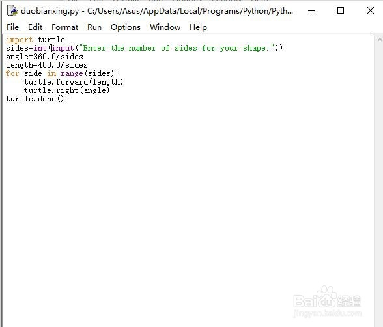Open the File menu
The width and height of the screenshot is (383, 327).
(x=13, y=27)
